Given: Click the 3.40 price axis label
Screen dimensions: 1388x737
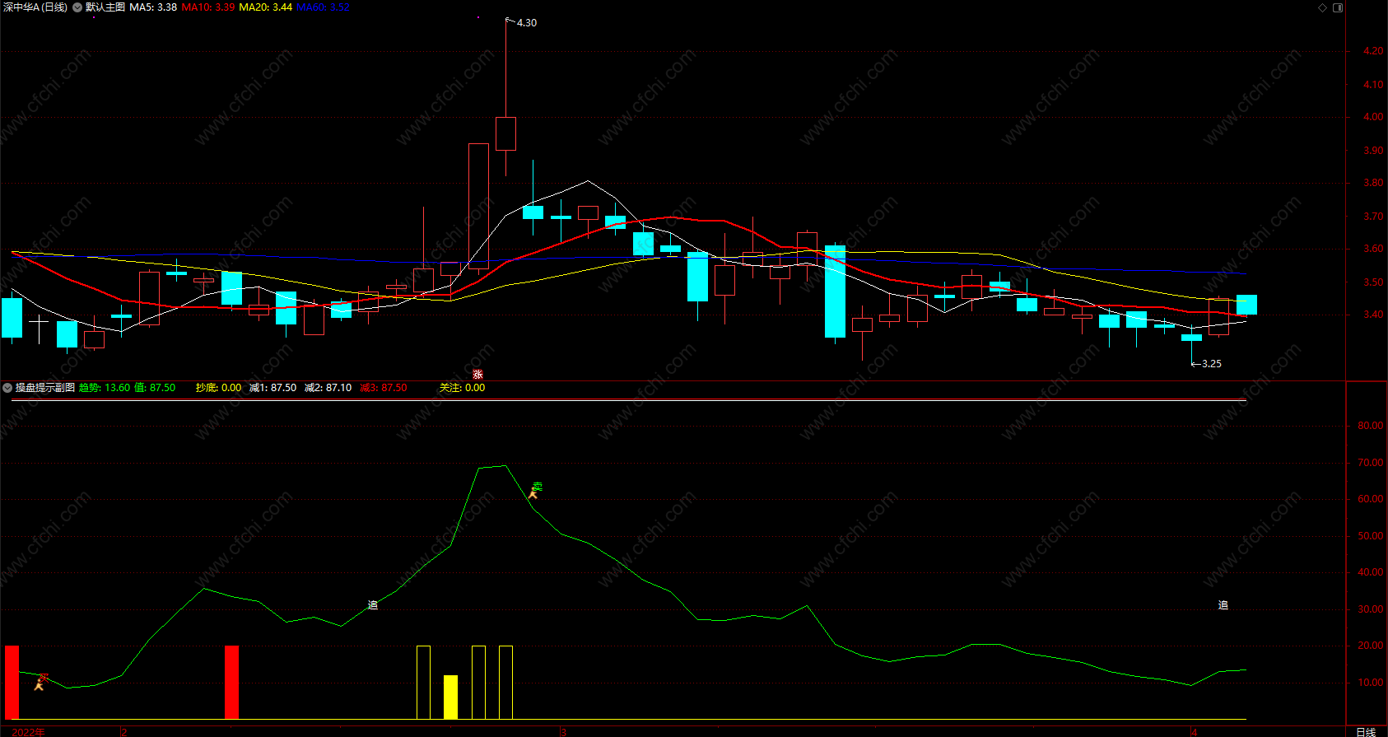Looking at the screenshot, I should coord(1373,315).
